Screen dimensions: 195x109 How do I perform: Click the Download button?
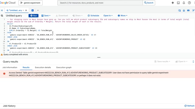tap(62, 15)
